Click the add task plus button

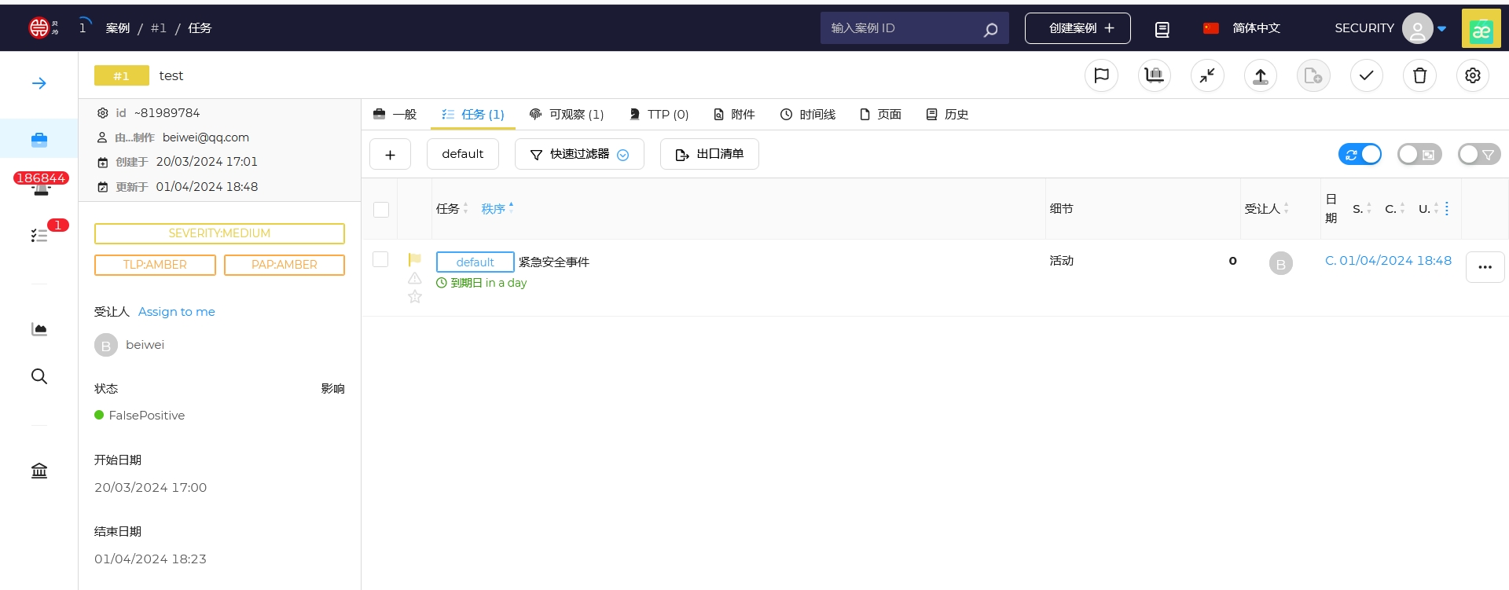tap(390, 154)
